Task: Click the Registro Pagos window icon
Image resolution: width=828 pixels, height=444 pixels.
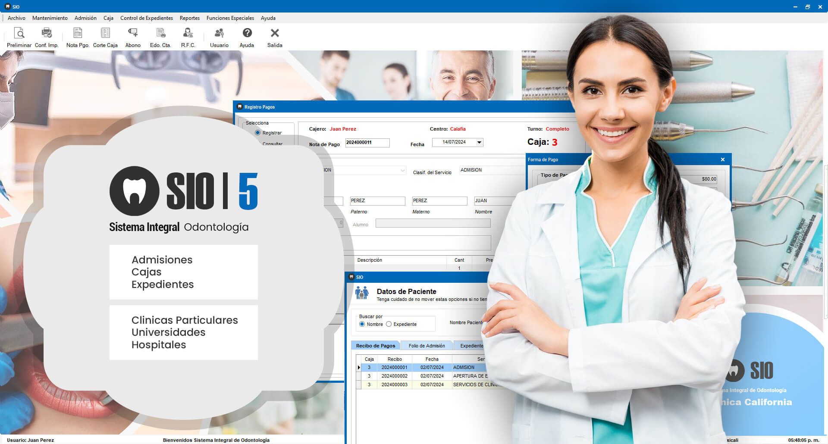Action: point(240,106)
